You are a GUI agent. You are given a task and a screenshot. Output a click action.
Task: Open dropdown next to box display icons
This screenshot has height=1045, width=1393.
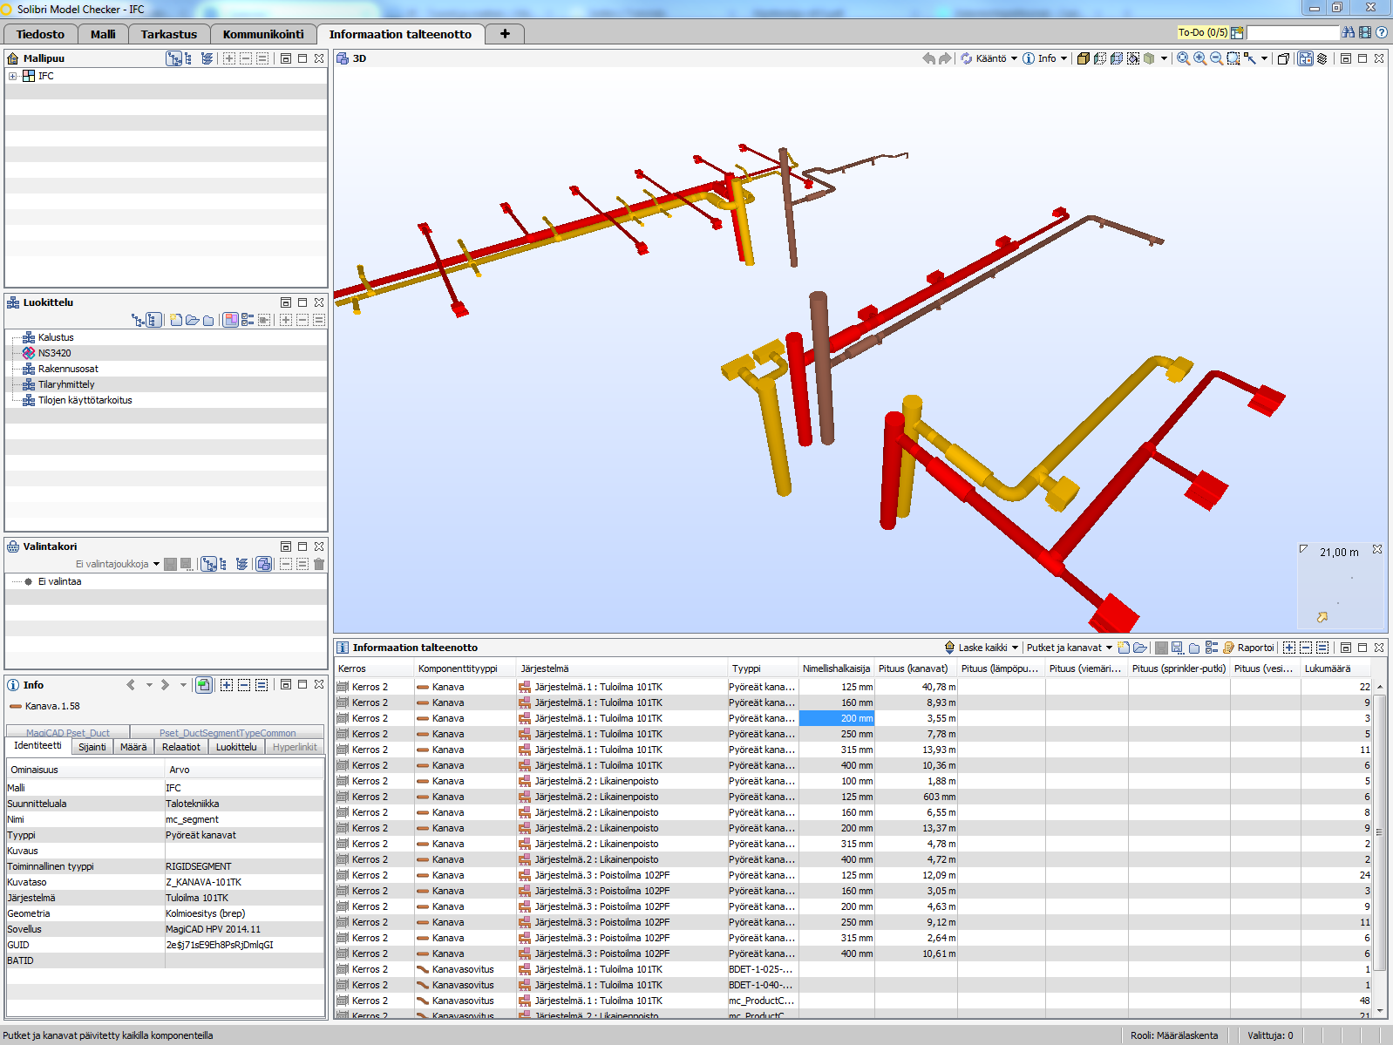[x=1164, y=58]
